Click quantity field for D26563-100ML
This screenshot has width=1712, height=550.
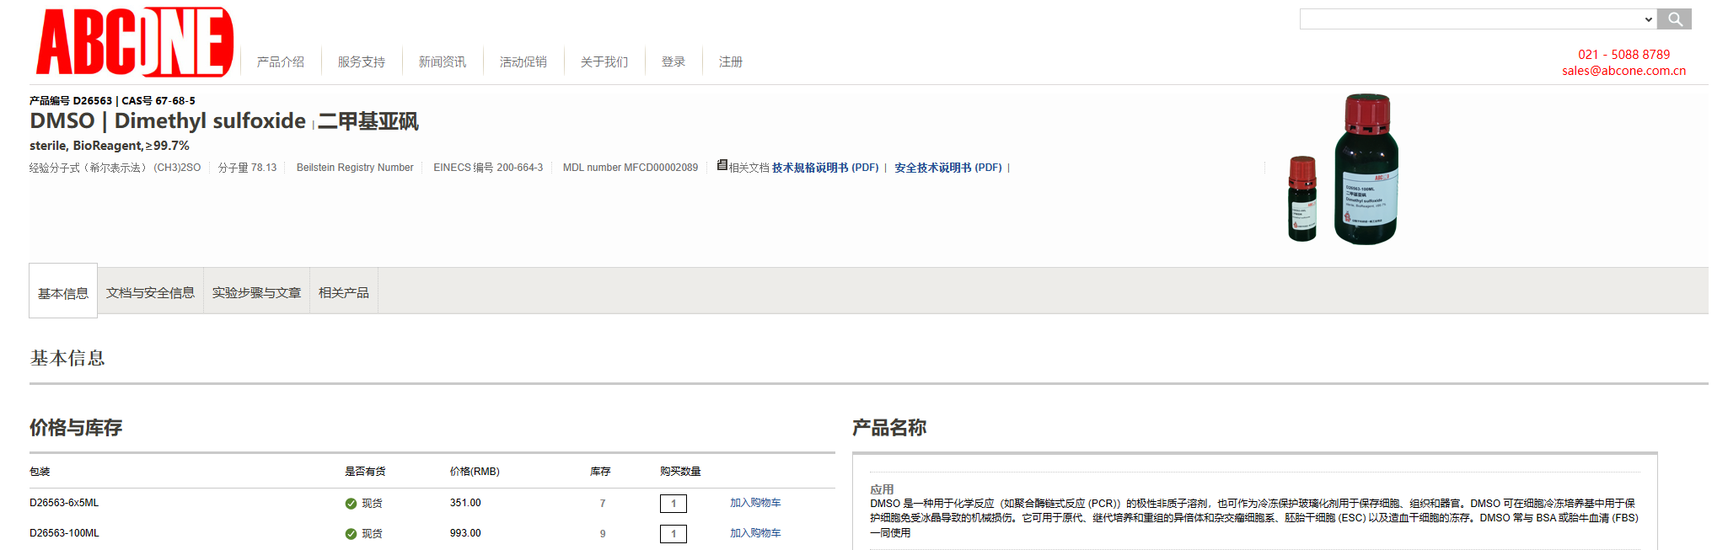coord(673,534)
